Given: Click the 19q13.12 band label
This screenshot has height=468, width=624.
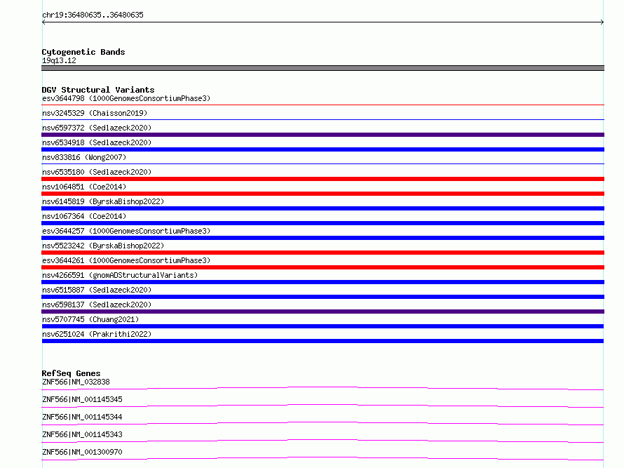Looking at the screenshot, I should coord(59,60).
